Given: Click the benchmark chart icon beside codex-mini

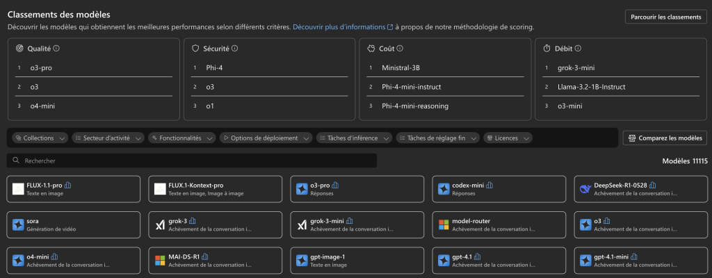Looking at the screenshot, I should coord(489,186).
